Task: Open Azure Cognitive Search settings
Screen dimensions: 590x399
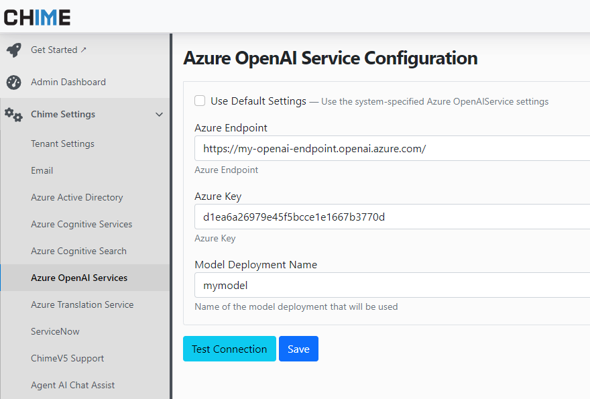Action: [78, 251]
